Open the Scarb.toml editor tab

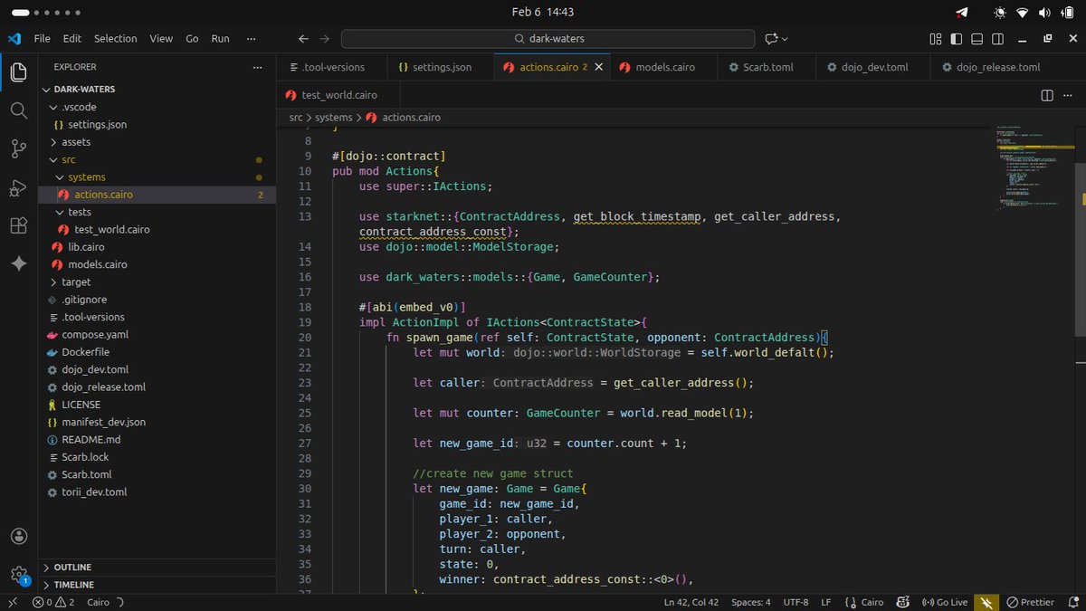coord(763,66)
